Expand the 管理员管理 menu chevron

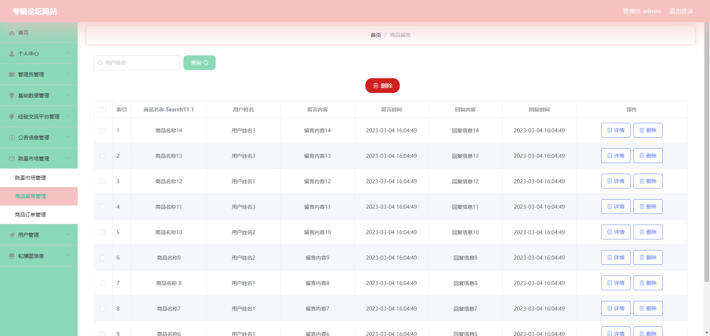tap(68, 74)
